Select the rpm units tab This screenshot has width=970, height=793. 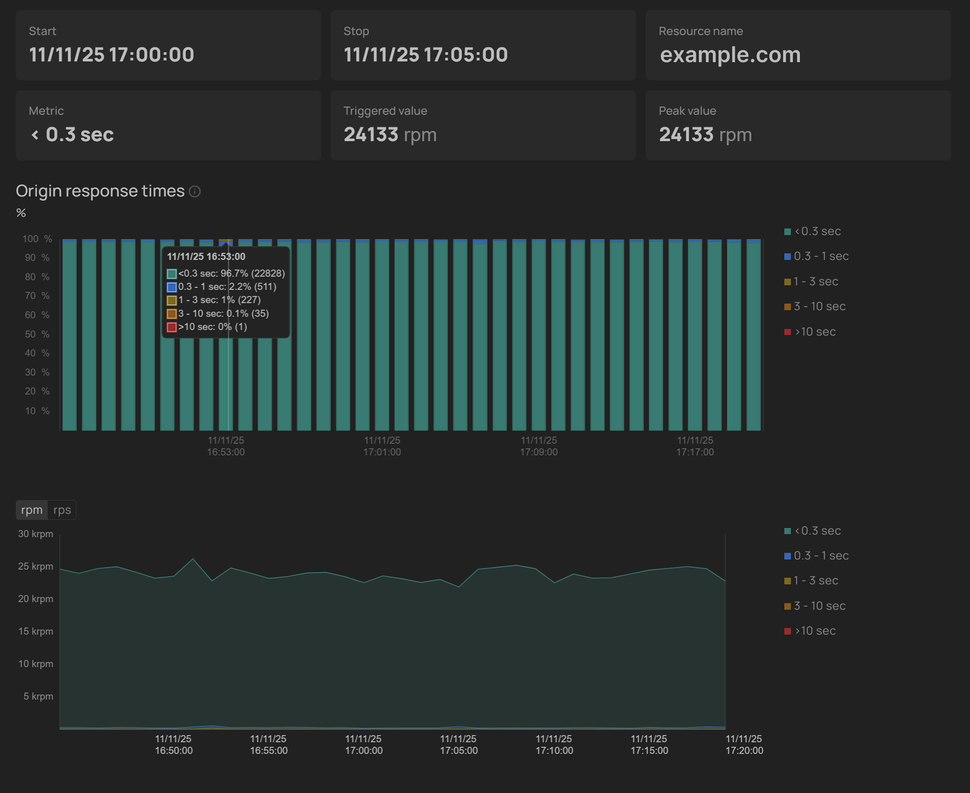tap(31, 510)
